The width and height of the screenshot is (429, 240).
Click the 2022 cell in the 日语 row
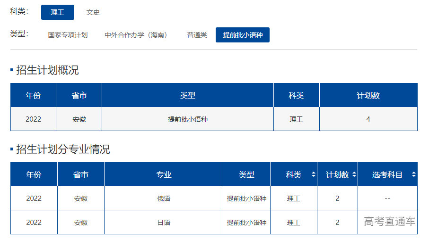click(x=34, y=222)
